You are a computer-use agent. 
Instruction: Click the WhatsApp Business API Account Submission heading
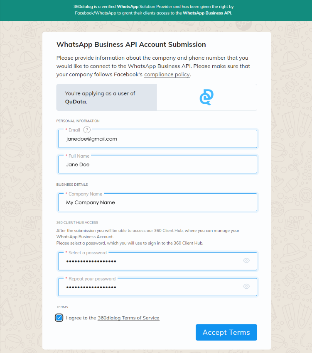click(131, 45)
